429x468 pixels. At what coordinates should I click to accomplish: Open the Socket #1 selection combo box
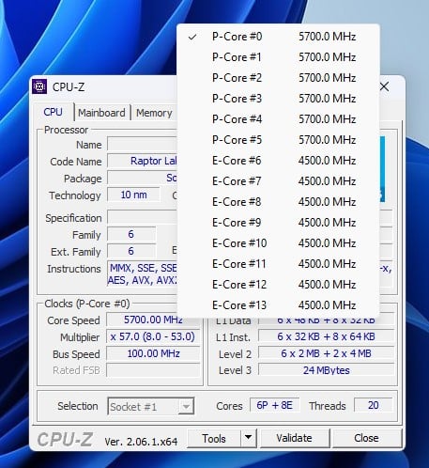pos(151,407)
